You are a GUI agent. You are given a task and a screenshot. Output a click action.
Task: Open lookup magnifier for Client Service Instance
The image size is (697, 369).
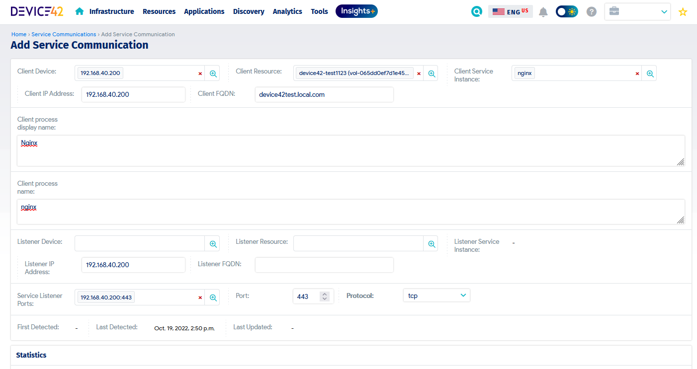tap(650, 74)
